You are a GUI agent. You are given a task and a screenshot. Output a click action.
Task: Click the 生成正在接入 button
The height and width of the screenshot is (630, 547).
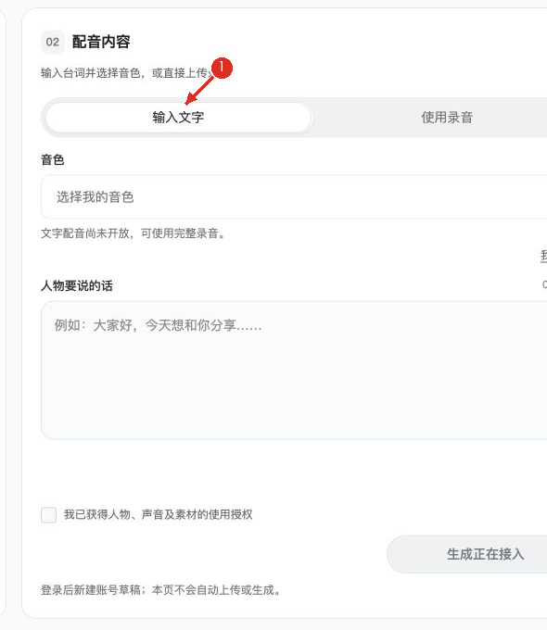(x=467, y=554)
